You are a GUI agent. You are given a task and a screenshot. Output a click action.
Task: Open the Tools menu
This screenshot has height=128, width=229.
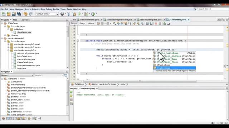tap(69, 9)
